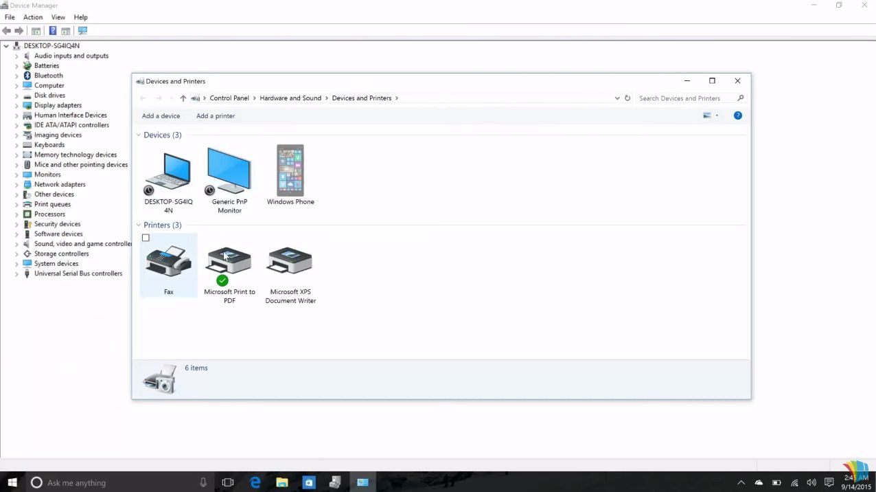Click the refresh icon next to the address bar
The image size is (876, 492).
point(627,98)
